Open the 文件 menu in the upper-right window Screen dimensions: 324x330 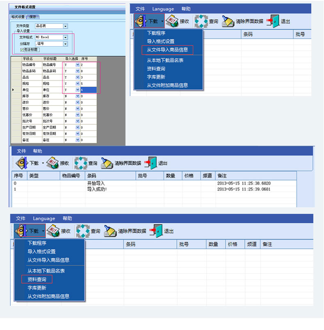click(140, 9)
